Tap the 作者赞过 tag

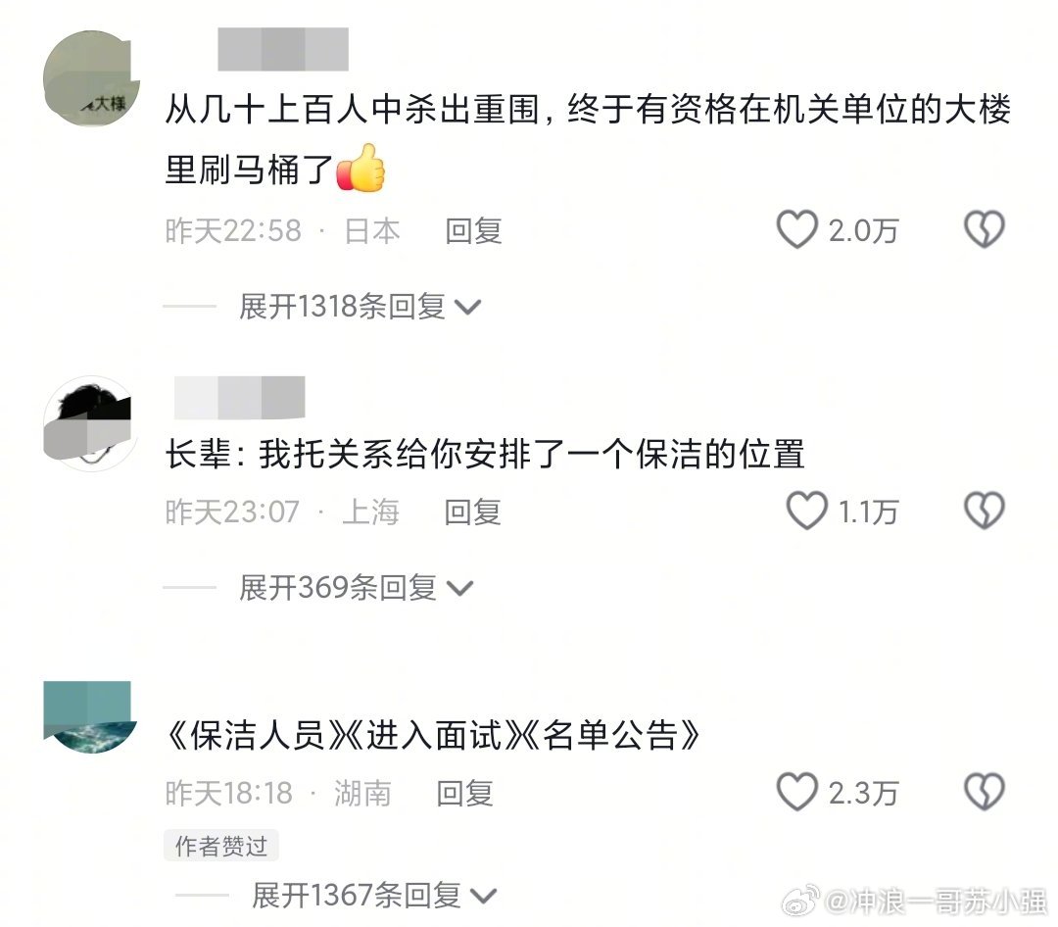click(221, 846)
